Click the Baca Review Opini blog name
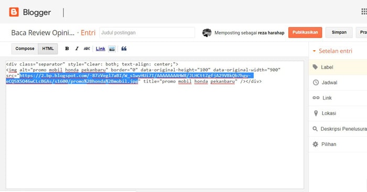Image resolution: width=367 pixels, height=192 pixels. [x=43, y=33]
